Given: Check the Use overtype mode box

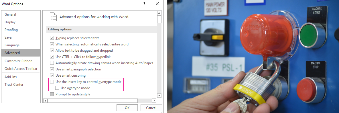Looking at the screenshot, I should 57,88.
